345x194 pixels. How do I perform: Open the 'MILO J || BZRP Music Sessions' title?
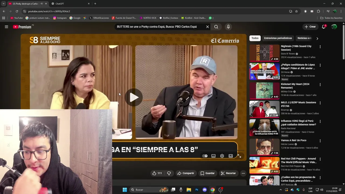pos(298,104)
